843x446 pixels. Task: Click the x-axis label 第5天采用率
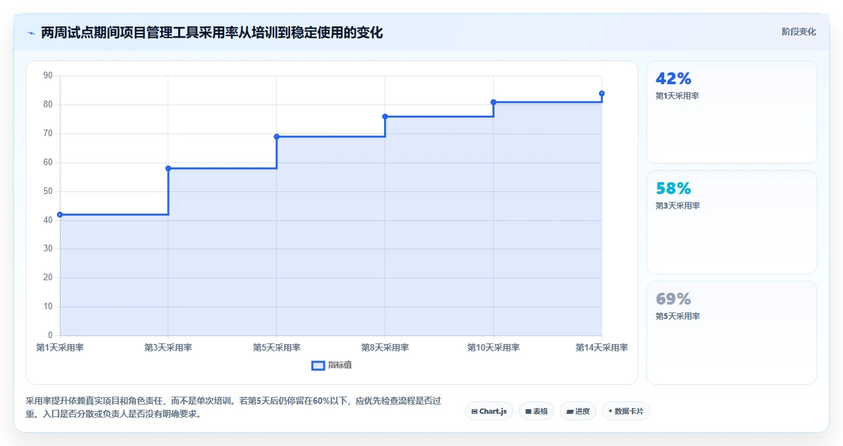point(277,347)
